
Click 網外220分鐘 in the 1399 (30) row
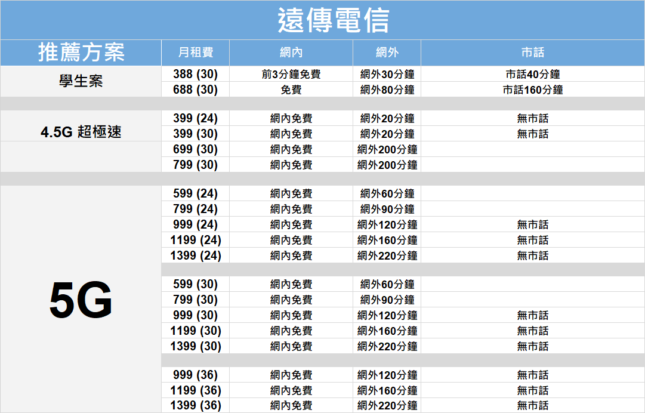click(387, 346)
